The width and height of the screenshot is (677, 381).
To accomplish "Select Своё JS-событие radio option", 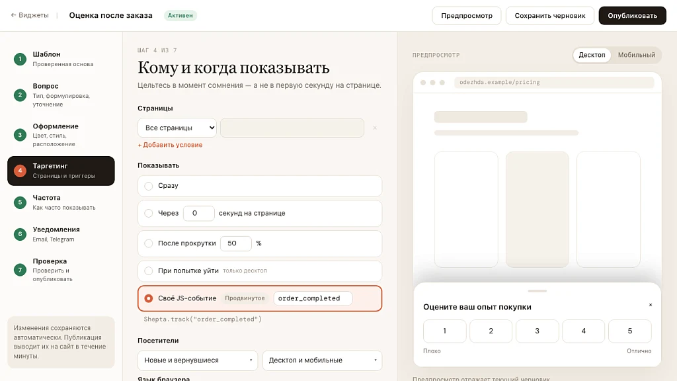I will click(149, 298).
